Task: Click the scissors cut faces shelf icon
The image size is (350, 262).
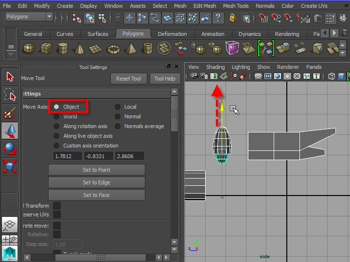Action: [x=266, y=48]
